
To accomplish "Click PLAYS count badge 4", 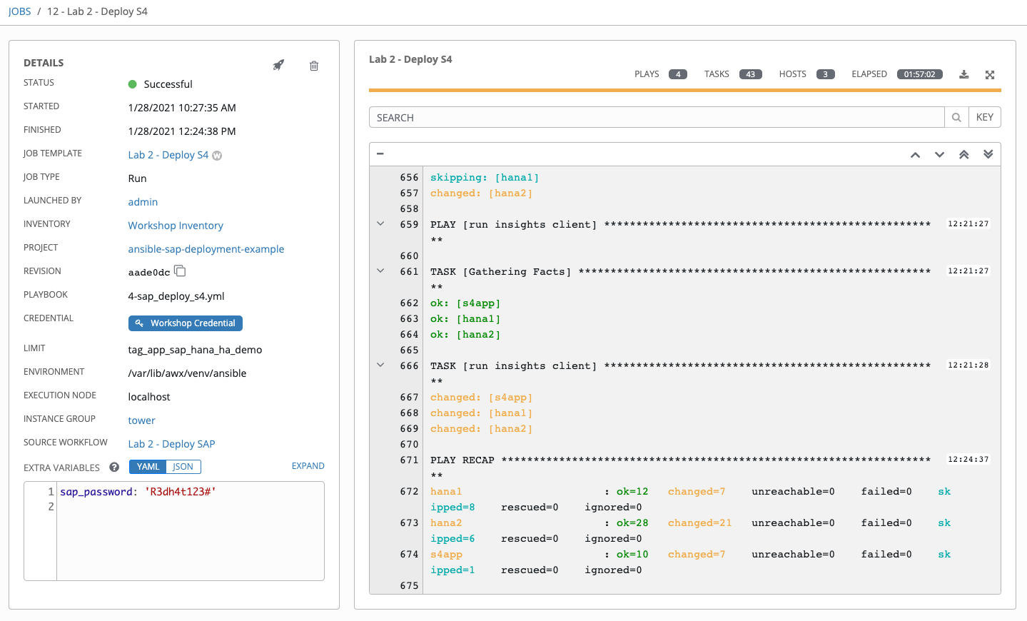I will [678, 74].
